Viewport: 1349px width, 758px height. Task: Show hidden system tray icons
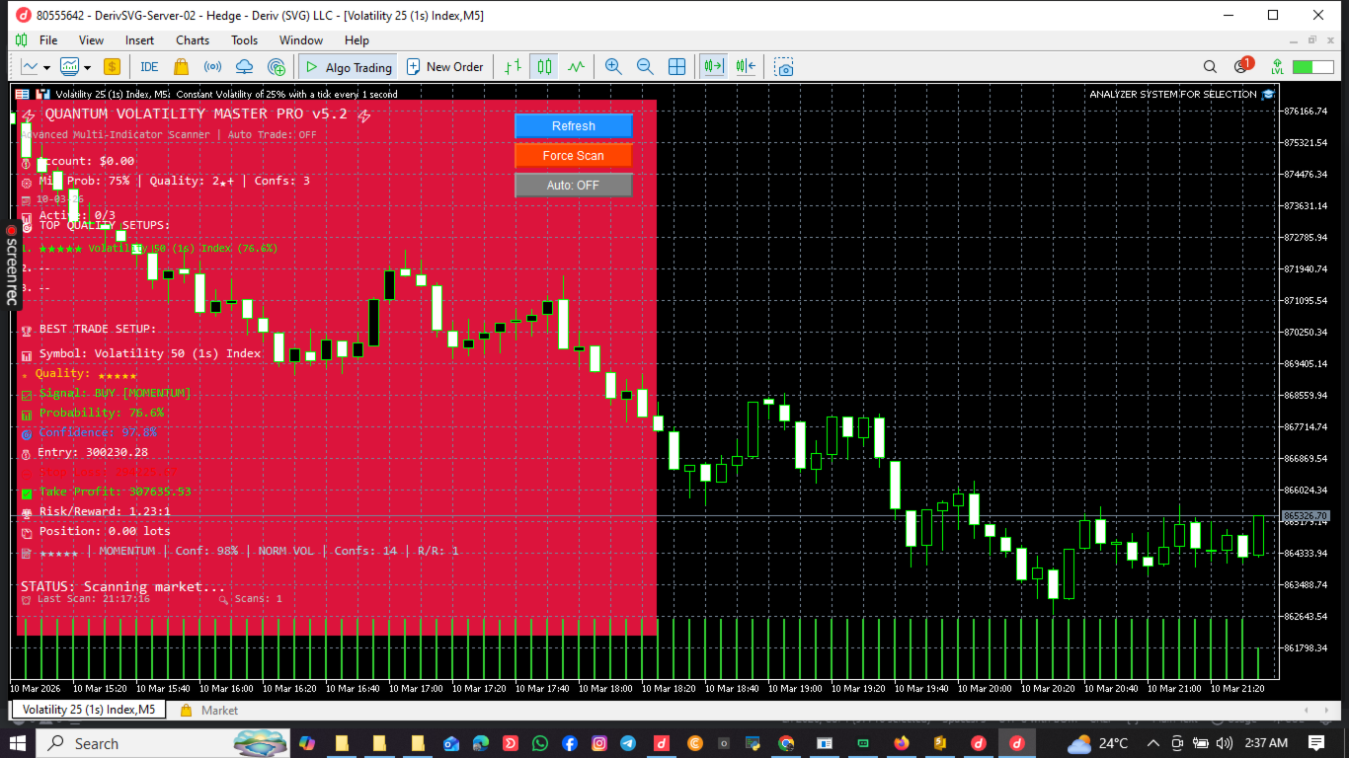[1152, 743]
